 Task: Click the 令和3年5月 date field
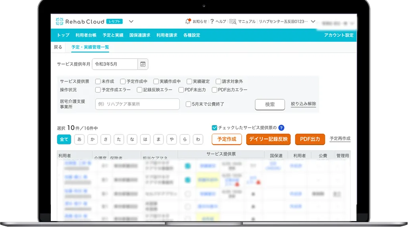click(x=115, y=64)
